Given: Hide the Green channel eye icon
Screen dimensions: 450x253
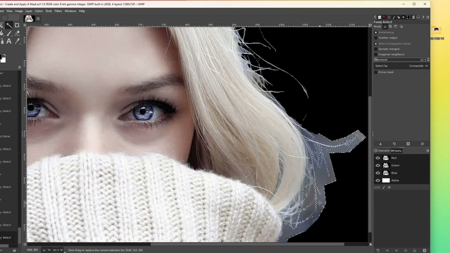Looking at the screenshot, I should 378,166.
